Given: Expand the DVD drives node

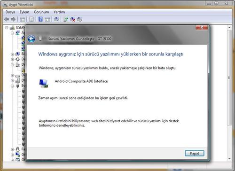Looking at the screenshot, I should (12, 81).
